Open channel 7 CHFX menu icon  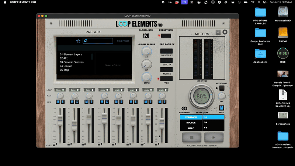(x=142, y=145)
